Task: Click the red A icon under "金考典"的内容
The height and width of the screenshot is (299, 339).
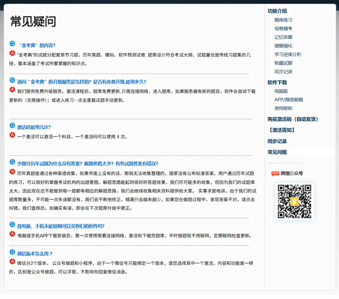Action: (12, 53)
